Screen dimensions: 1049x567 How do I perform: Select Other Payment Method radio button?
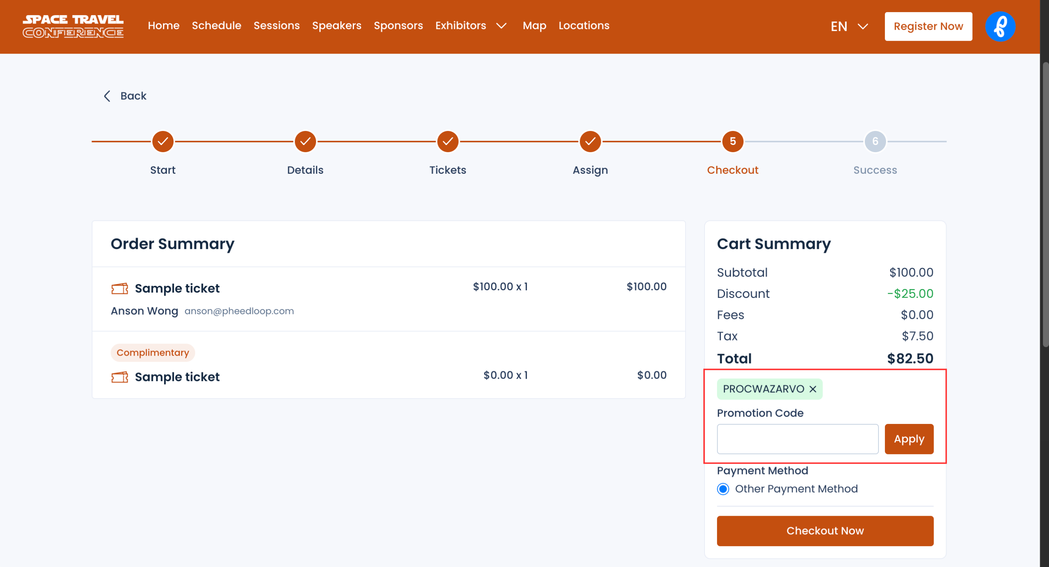click(723, 489)
